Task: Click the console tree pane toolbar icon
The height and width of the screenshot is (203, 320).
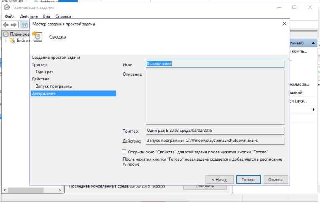Action: click(x=24, y=25)
